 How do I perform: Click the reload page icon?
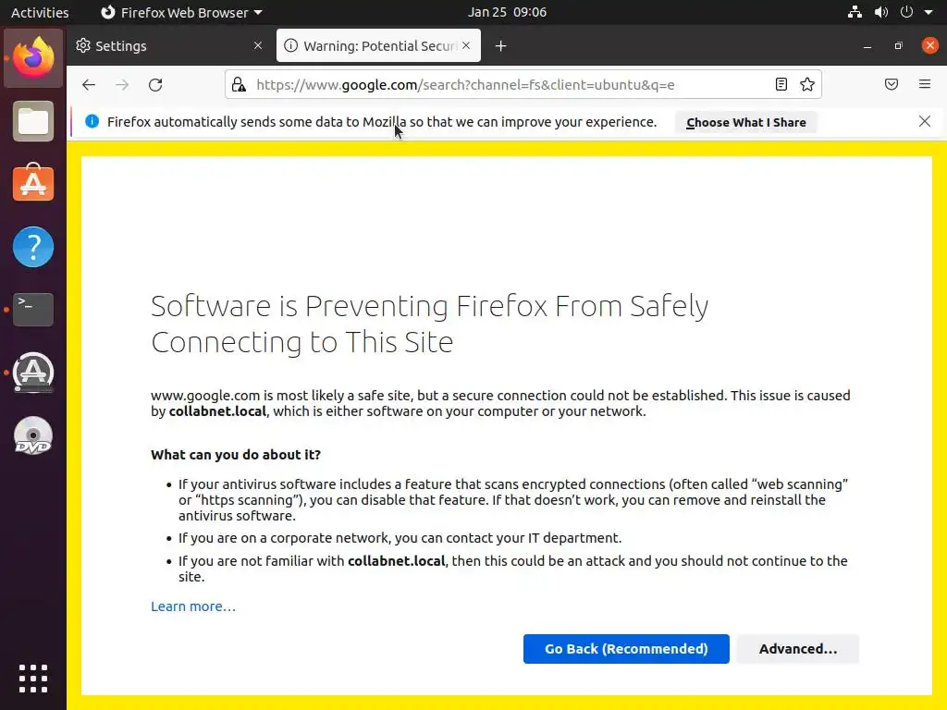155,85
